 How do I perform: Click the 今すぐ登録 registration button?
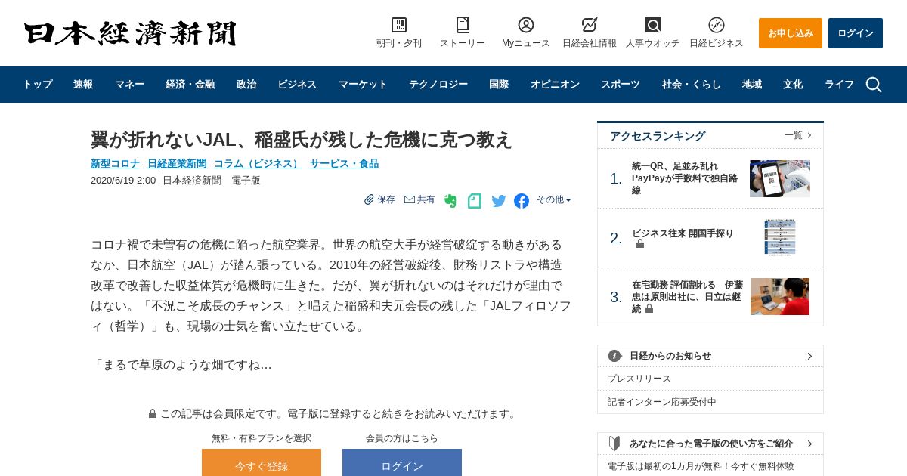tap(262, 462)
